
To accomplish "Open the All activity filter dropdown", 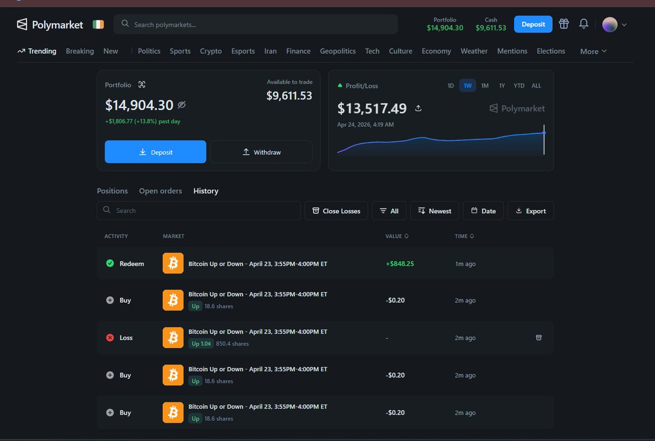I will [389, 211].
